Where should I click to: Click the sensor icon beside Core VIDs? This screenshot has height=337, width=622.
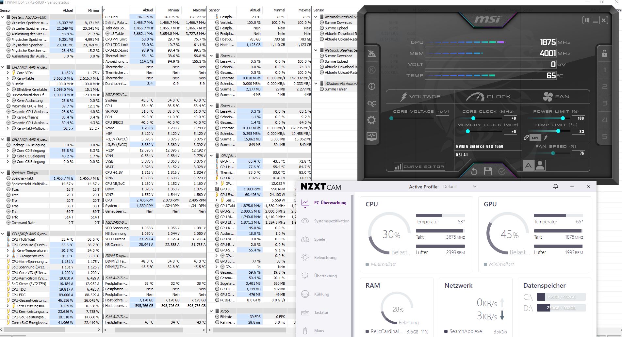14,73
